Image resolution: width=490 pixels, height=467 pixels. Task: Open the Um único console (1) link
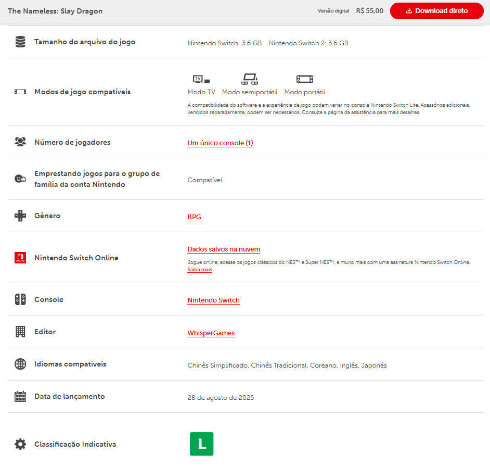221,143
